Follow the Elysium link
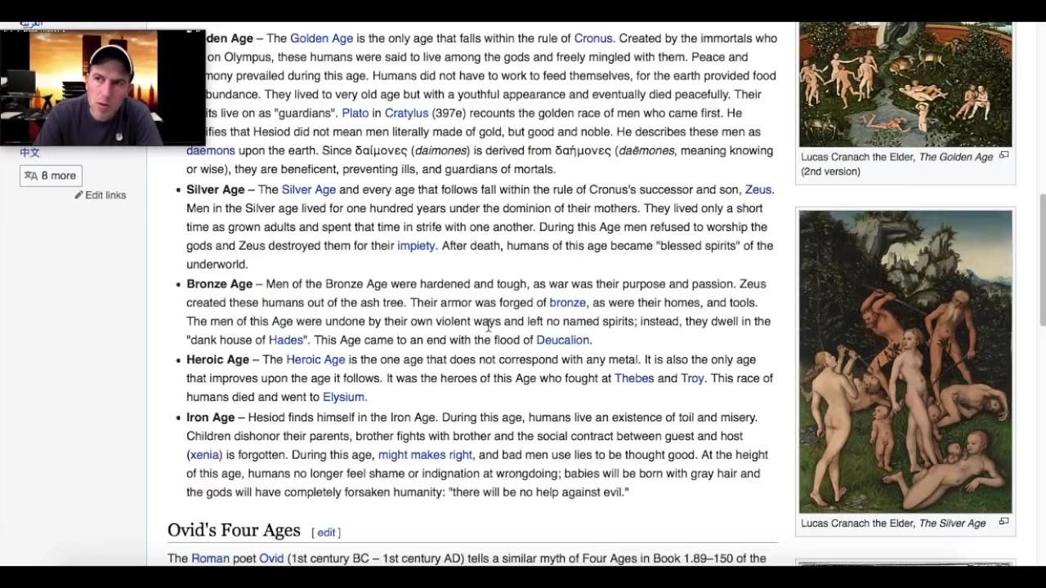 [343, 398]
